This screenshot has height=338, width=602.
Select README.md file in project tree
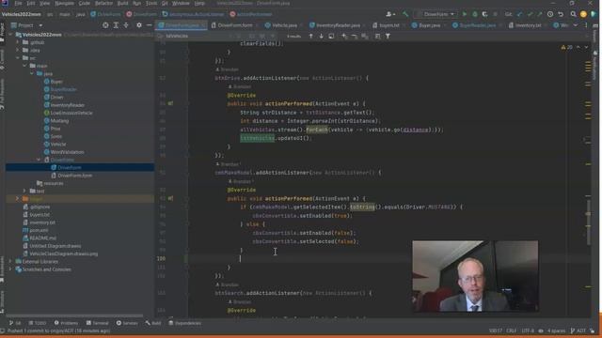tap(42, 238)
